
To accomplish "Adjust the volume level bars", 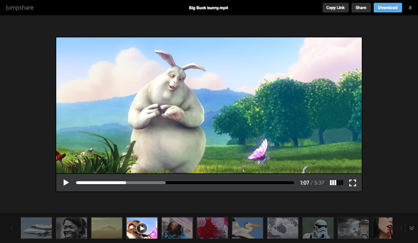I will tap(336, 182).
